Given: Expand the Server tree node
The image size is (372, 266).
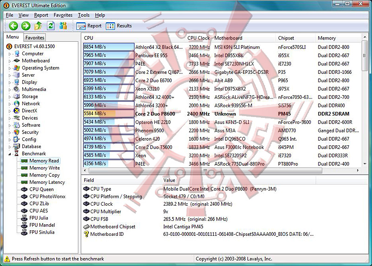Looking at the screenshot, I should (10, 75).
